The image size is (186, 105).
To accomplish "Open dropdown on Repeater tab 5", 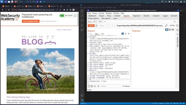I will 96,22.
